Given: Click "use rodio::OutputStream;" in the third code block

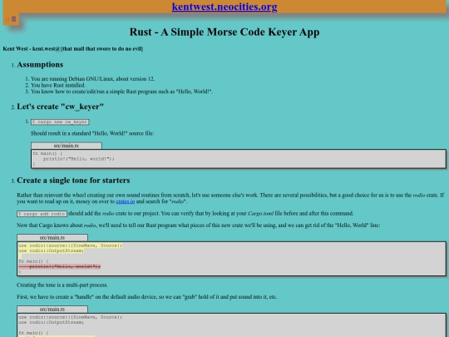Looking at the screenshot, I should coord(52,322).
